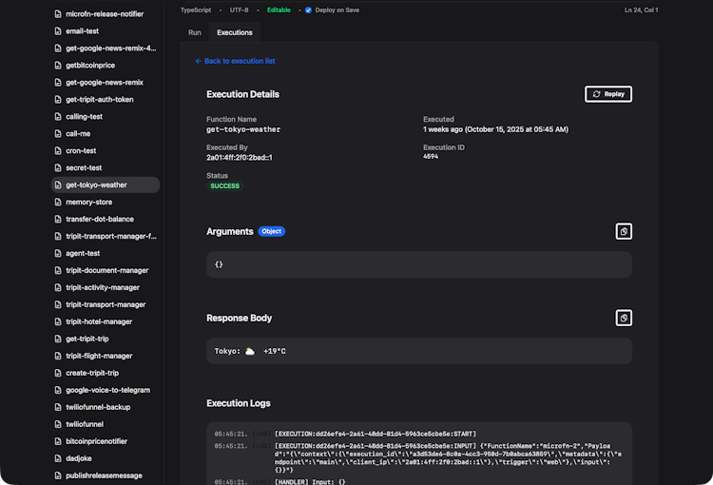Select transfer-dot-balance in the sidebar
The image size is (713, 485).
click(x=100, y=220)
